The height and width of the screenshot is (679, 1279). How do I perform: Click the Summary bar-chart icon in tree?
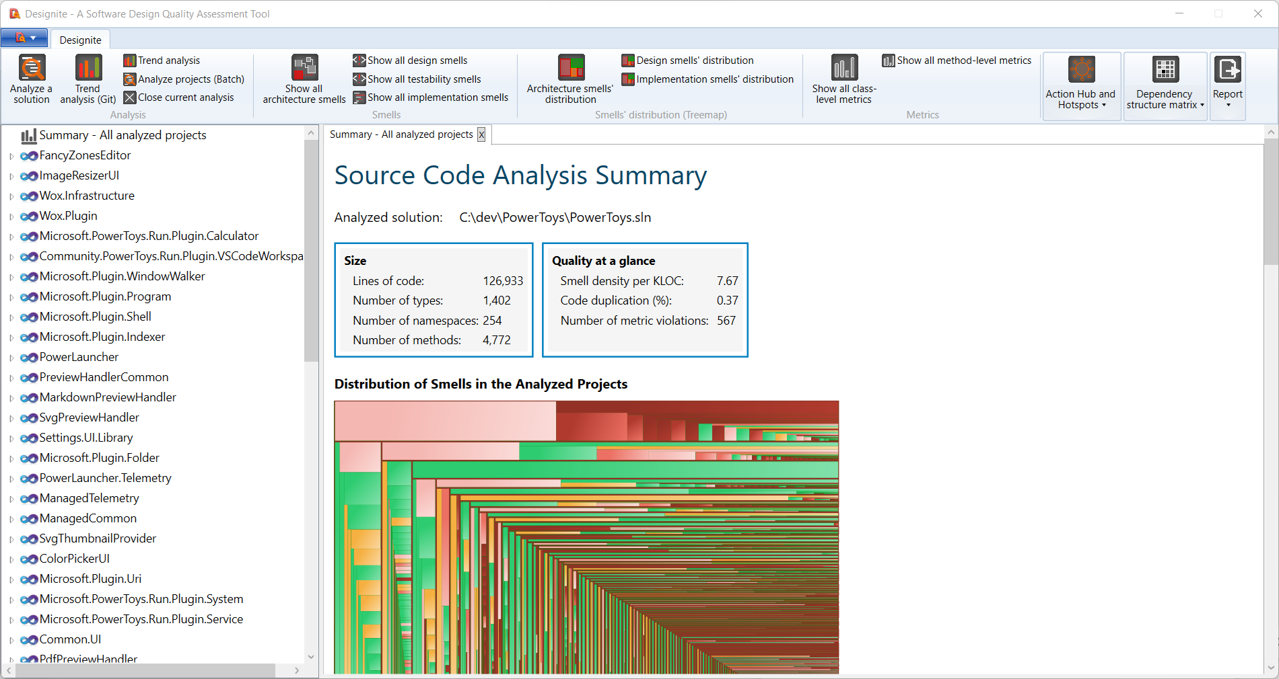[x=28, y=136]
